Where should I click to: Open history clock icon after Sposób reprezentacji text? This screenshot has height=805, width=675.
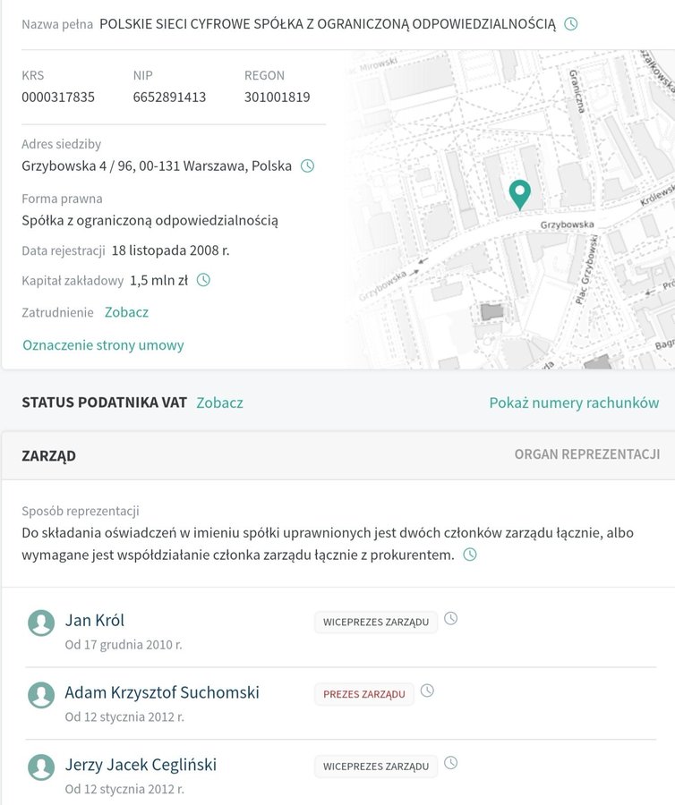(470, 555)
